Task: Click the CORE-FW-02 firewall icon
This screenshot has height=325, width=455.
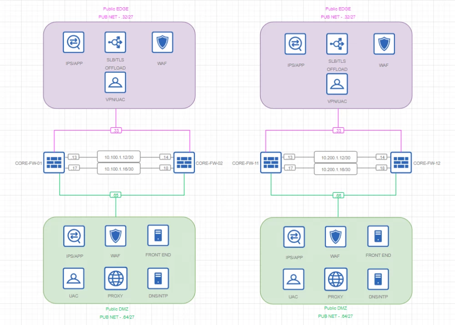Action: (x=184, y=162)
